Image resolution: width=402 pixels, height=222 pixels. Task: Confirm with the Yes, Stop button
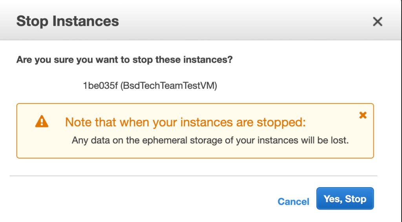click(345, 199)
